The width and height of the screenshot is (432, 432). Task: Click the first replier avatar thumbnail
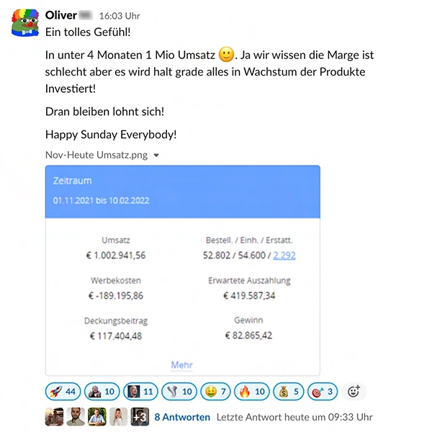click(54, 417)
